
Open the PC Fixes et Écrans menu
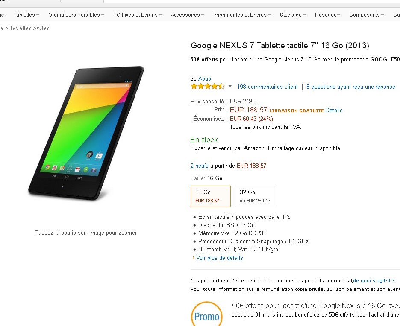pos(137,15)
